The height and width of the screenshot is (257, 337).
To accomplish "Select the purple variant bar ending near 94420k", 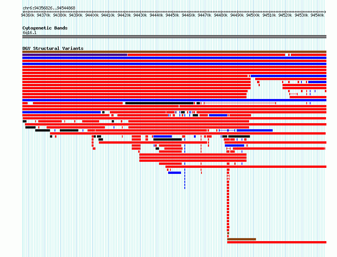I will [75, 55].
